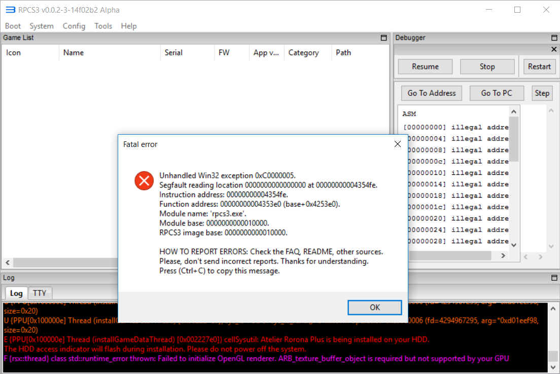The height and width of the screenshot is (374, 560).
Task: Click the 'HOW TO REPORT ERRORS' line
Action: 271,252
